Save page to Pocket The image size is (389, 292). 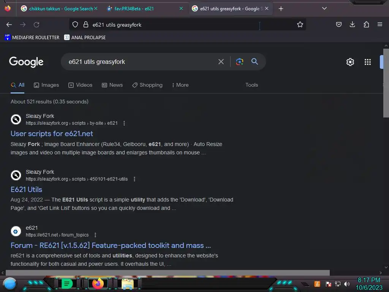[x=338, y=25]
